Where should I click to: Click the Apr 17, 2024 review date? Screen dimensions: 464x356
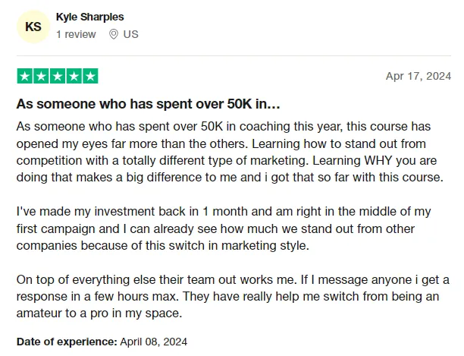pyautogui.click(x=419, y=76)
